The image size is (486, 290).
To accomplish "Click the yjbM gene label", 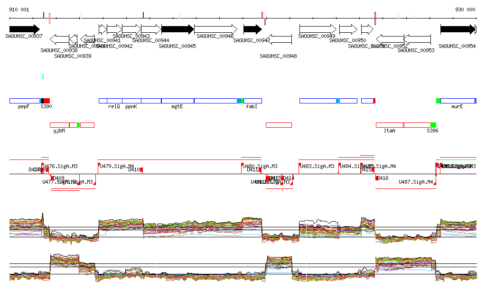I will coord(59,131).
